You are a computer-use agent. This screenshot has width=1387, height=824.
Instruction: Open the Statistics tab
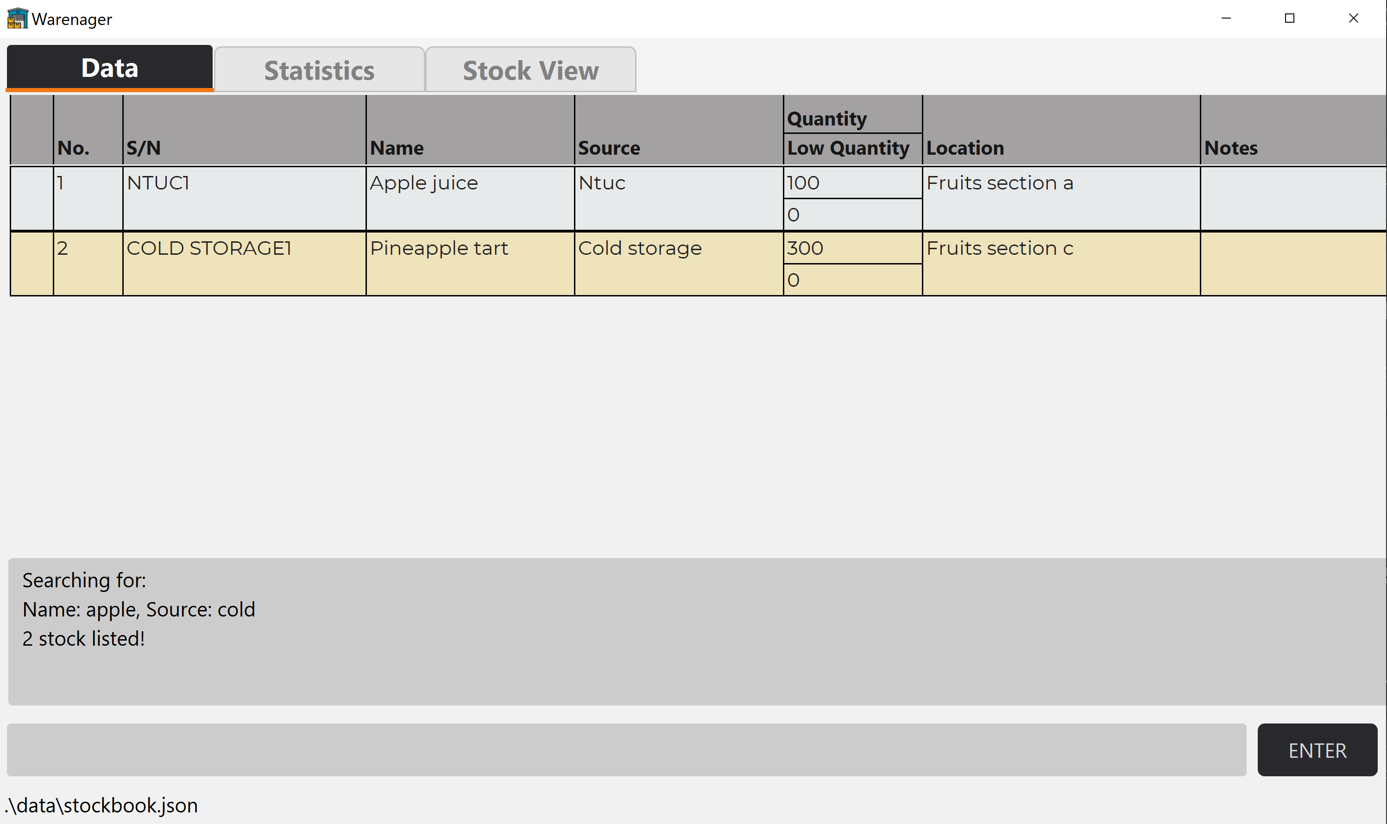tap(319, 70)
